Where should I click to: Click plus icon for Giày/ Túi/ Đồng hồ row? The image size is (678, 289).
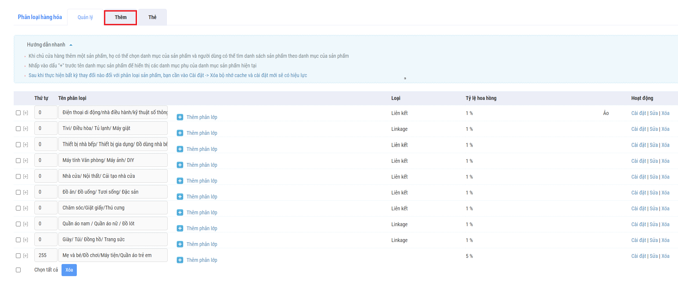pyautogui.click(x=180, y=244)
